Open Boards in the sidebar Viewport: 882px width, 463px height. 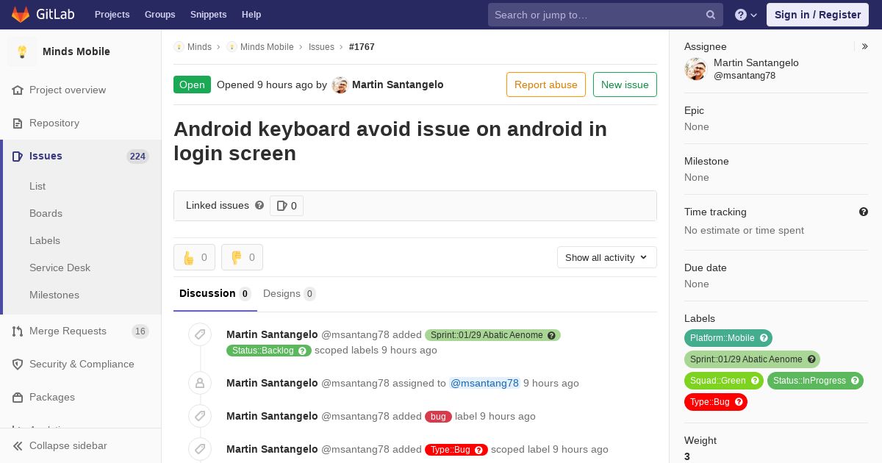pyautogui.click(x=46, y=214)
